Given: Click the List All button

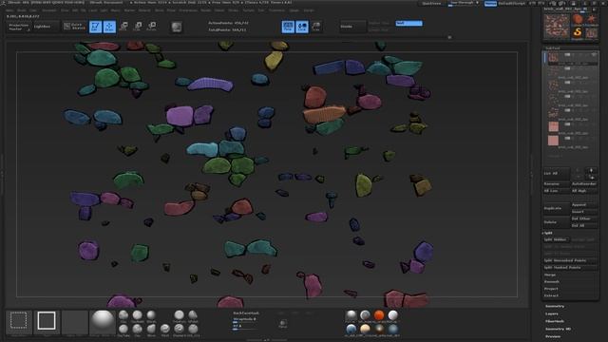Looking at the screenshot, I should [x=557, y=173].
